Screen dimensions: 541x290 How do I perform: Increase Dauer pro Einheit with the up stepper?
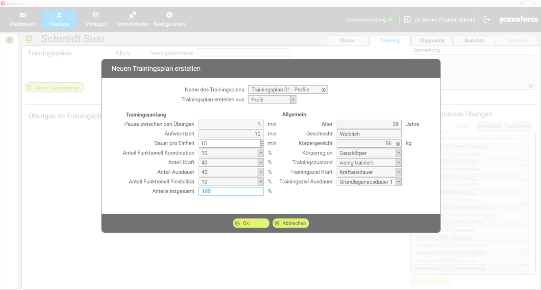(x=262, y=141)
